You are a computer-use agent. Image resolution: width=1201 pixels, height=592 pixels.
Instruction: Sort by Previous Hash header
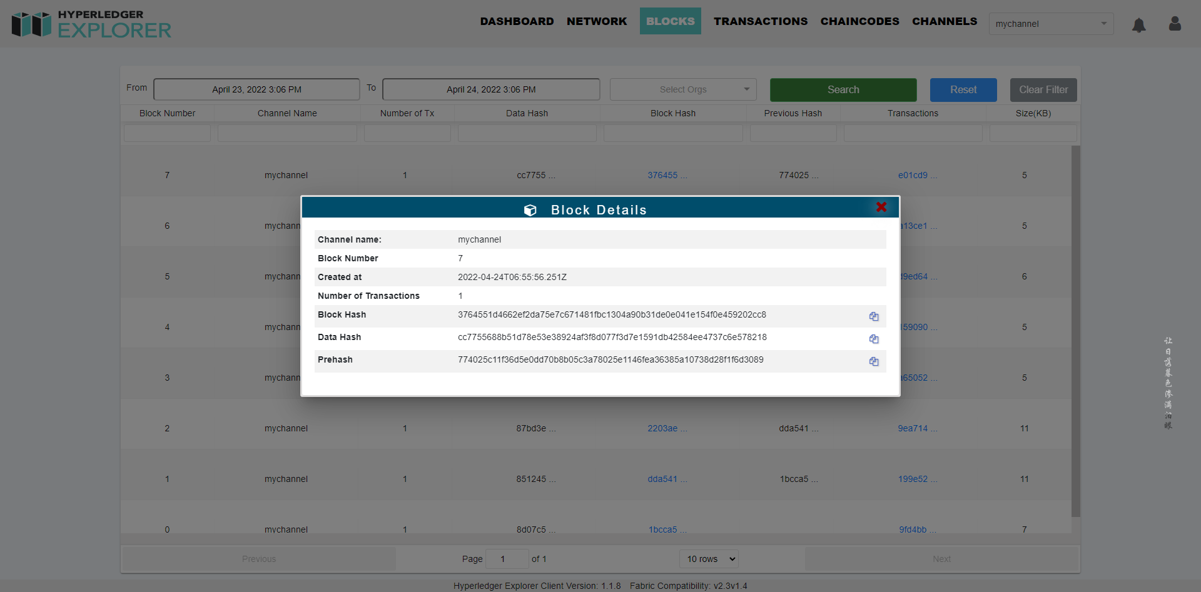point(793,113)
